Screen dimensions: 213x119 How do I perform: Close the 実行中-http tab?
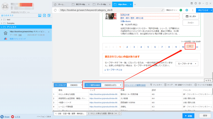point(89,4)
